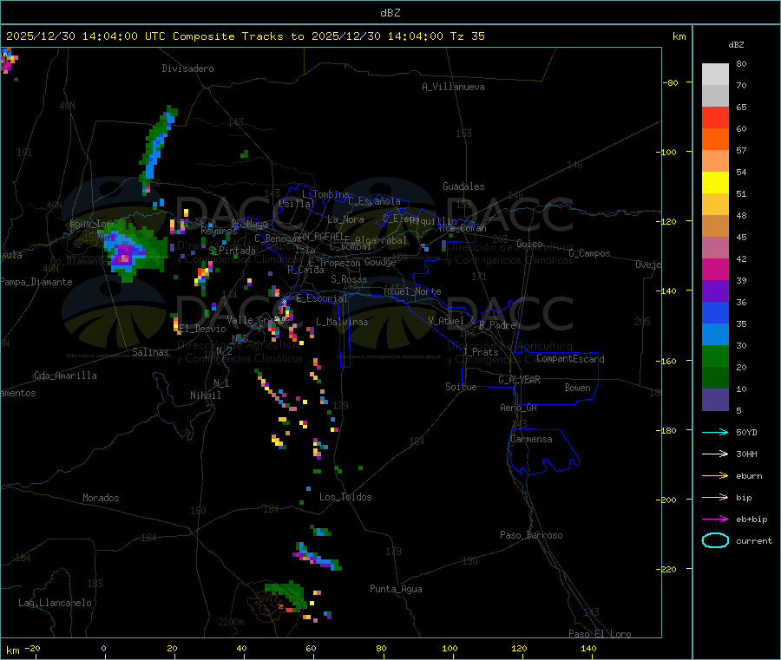Click the pink bip arrow icon

coord(715,497)
